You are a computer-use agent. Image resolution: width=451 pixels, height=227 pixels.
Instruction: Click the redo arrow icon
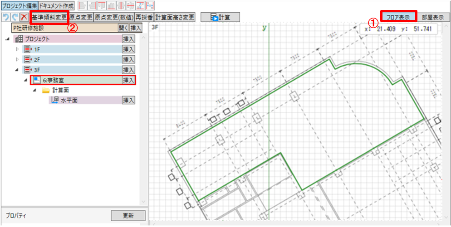15,18
